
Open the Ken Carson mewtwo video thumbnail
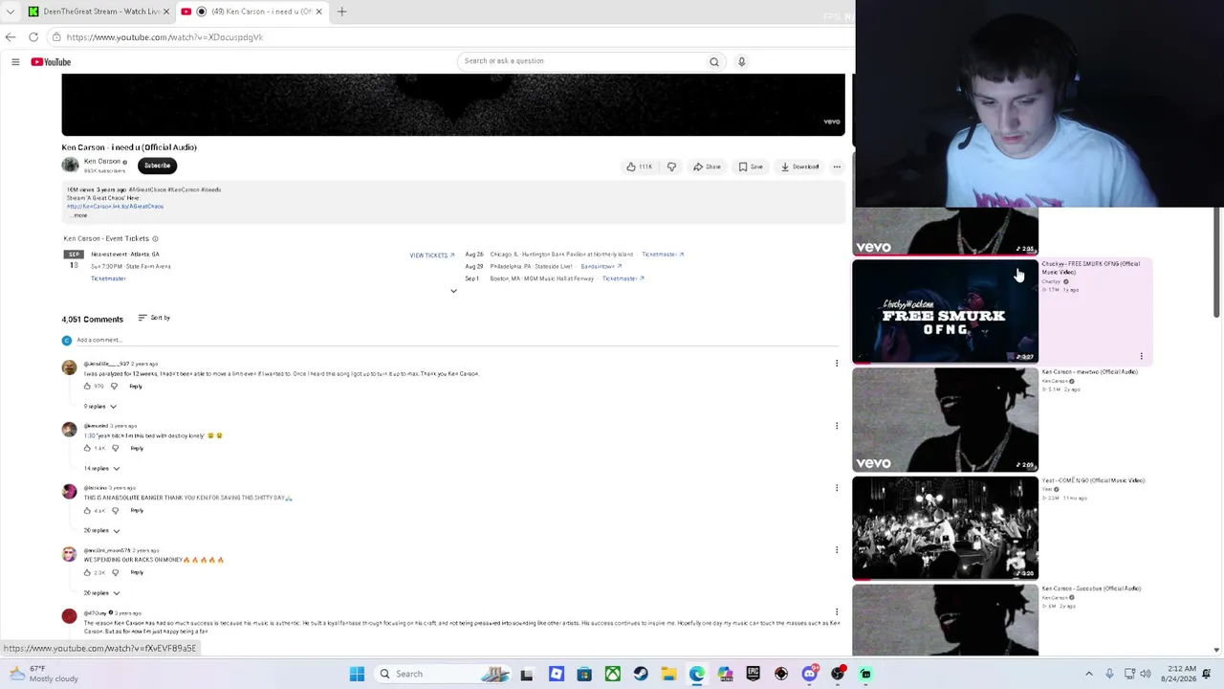click(x=945, y=420)
